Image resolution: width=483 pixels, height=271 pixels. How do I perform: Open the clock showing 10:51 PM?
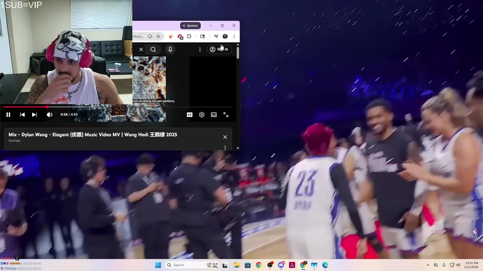point(471,265)
